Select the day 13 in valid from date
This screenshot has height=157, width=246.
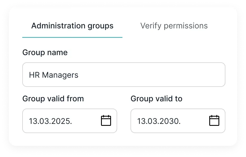33,121
